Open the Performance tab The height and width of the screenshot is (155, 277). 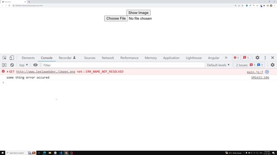click(129, 58)
